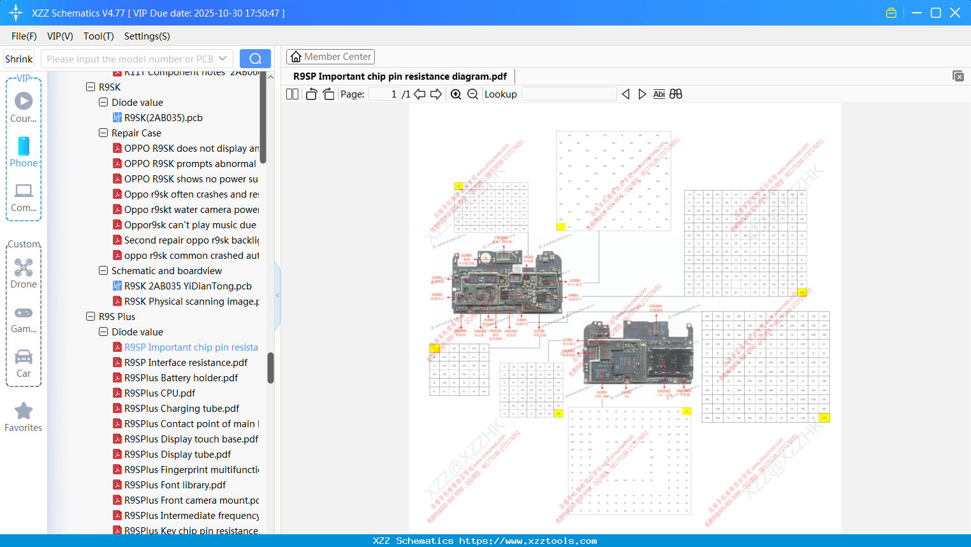Select the R9SP Important chip pin resistance diagram tab
This screenshot has width=971, height=547.
click(x=400, y=77)
